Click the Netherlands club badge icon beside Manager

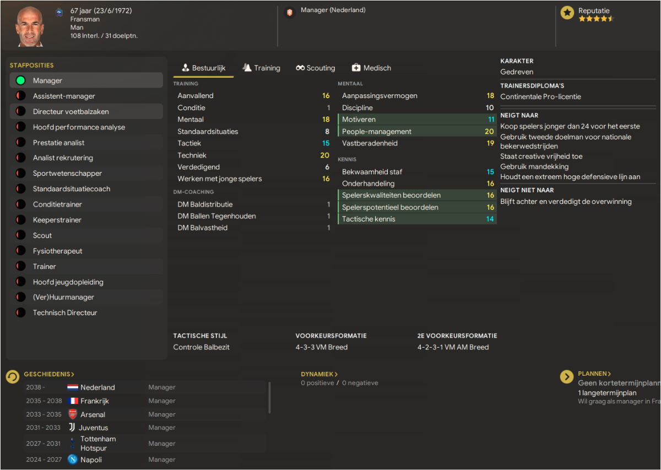coord(290,12)
